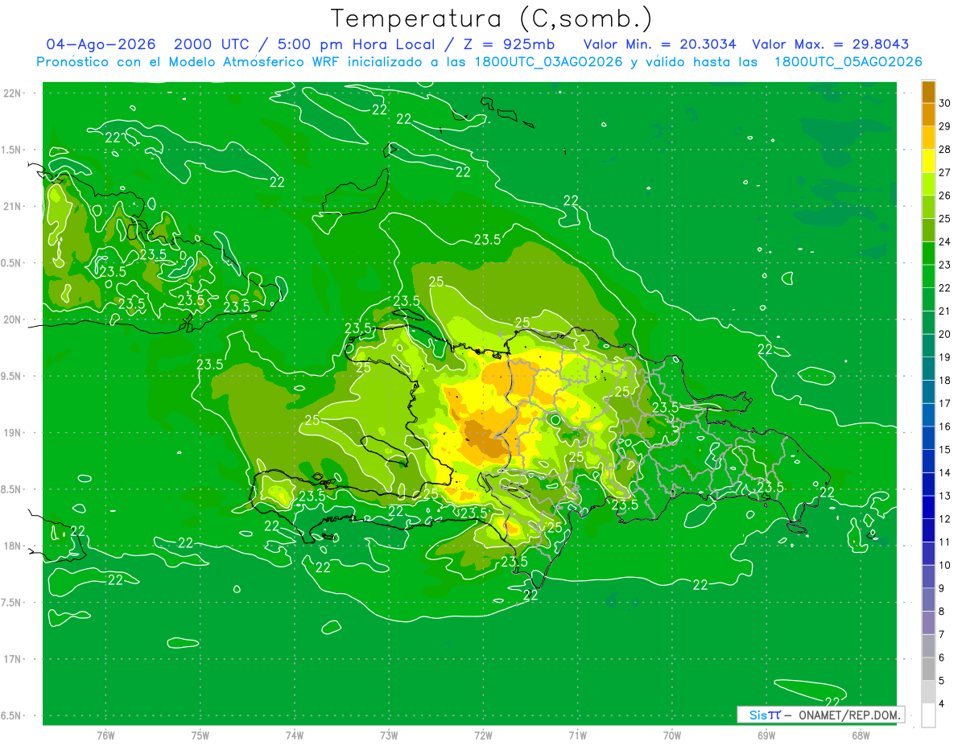Click the '73W' longitude axis label
The image size is (966, 746).
pos(389,735)
